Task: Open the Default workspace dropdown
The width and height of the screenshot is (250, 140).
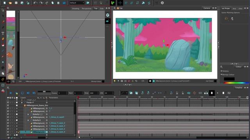Action: [77, 3]
